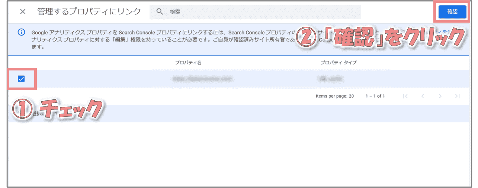Go to first page arrow icon
The width and height of the screenshot is (478, 188).
coord(405,96)
